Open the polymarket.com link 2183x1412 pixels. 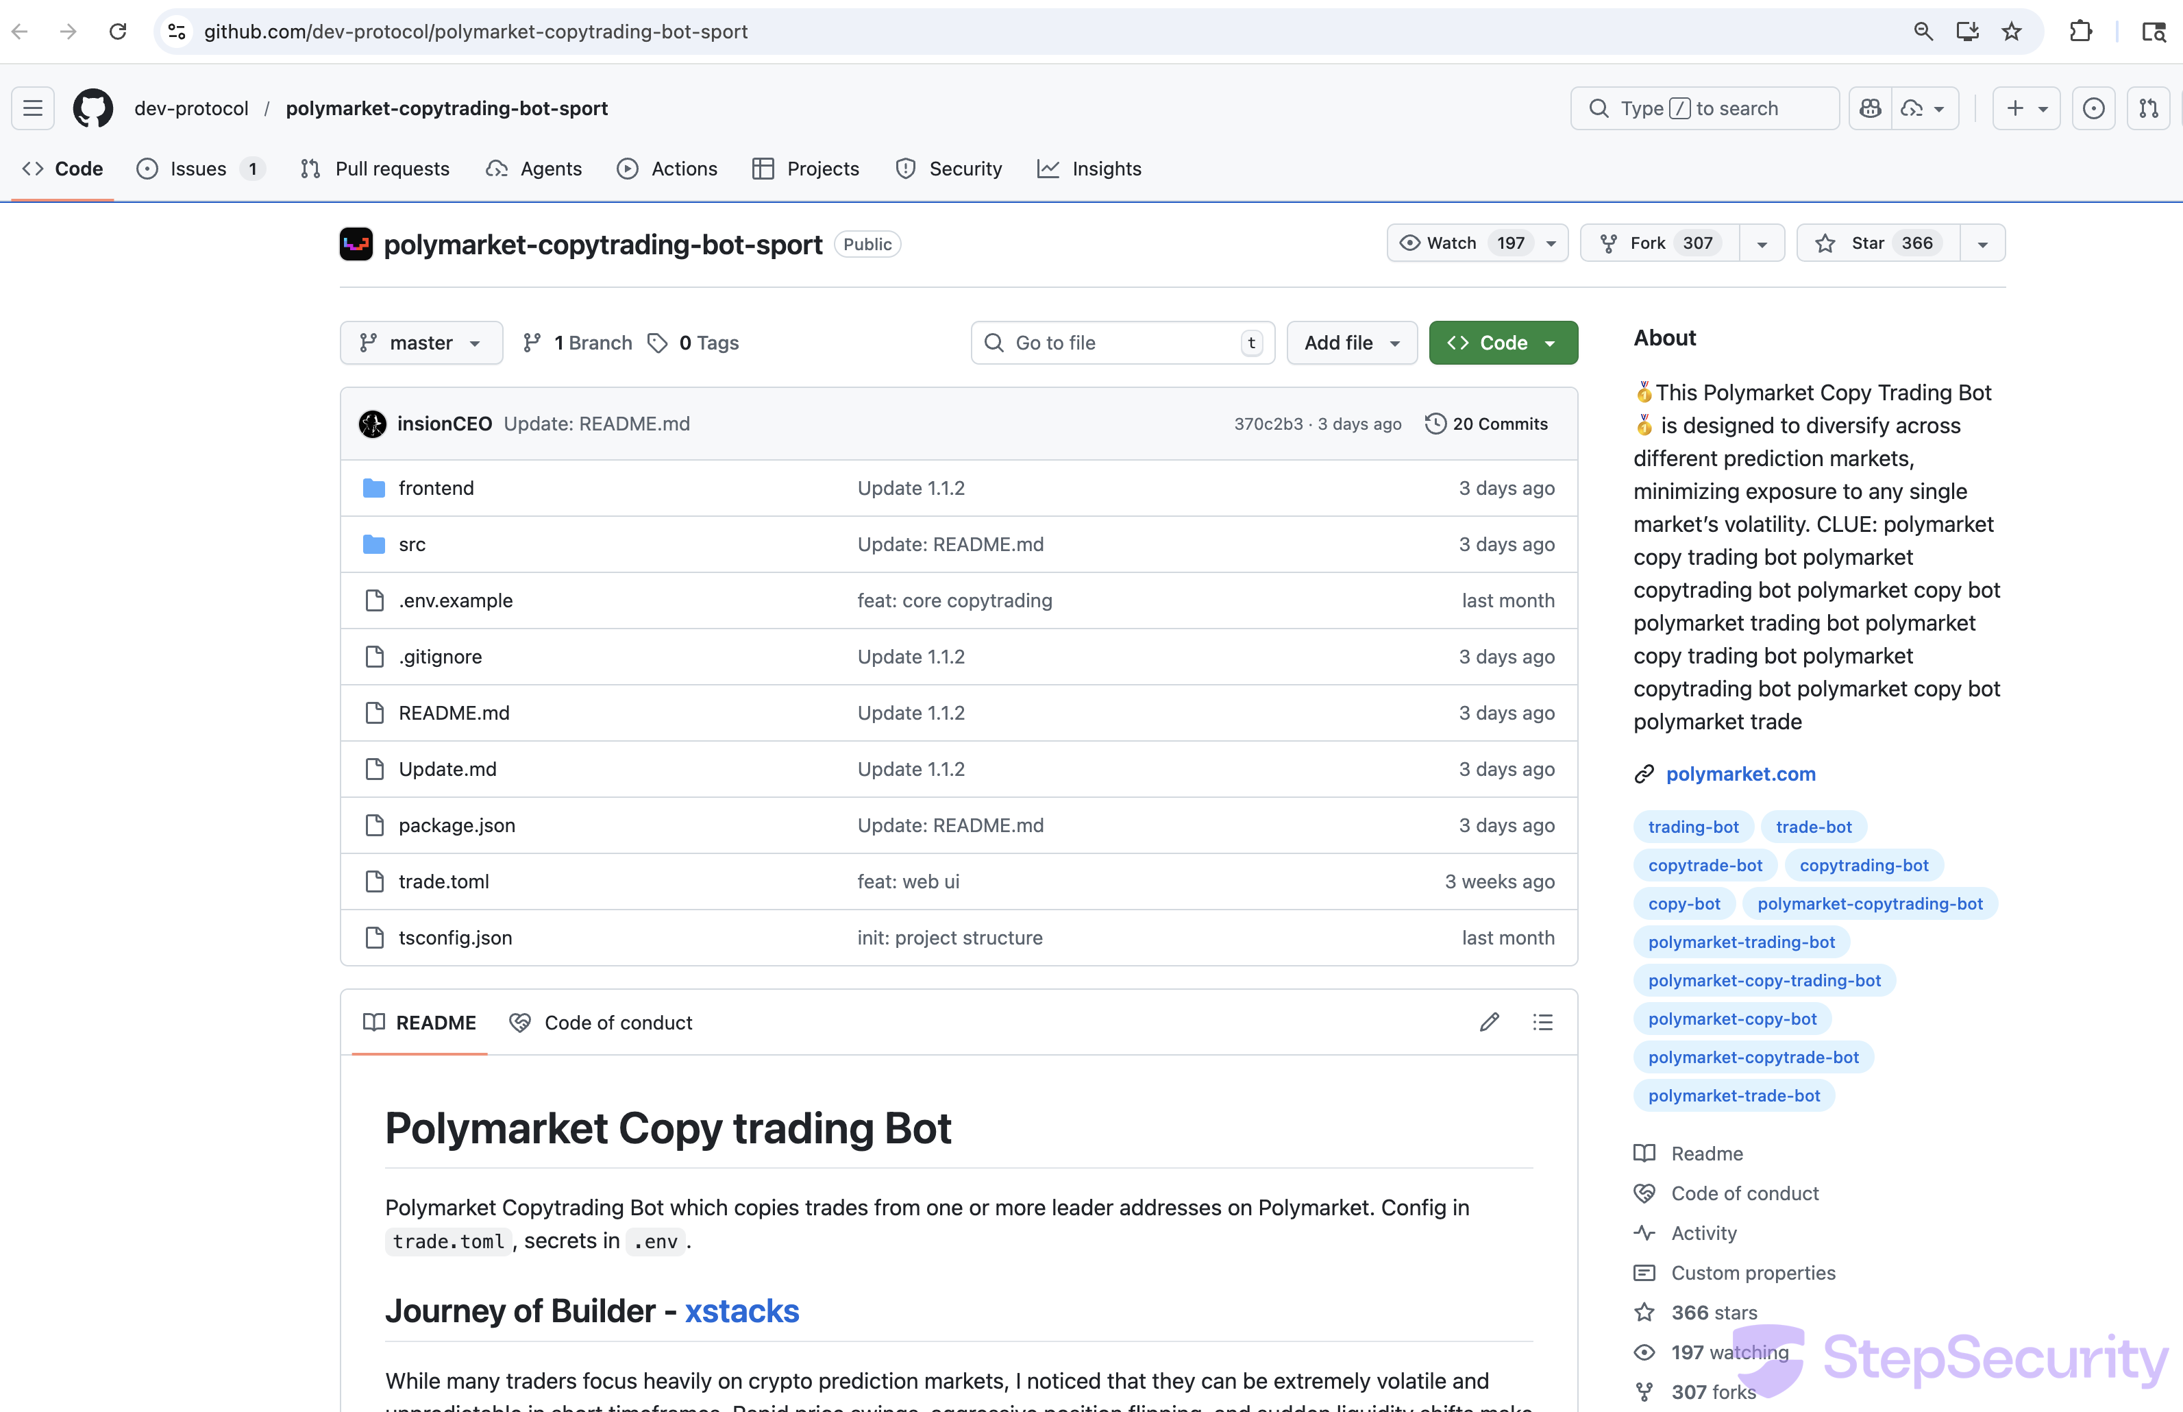(1740, 774)
